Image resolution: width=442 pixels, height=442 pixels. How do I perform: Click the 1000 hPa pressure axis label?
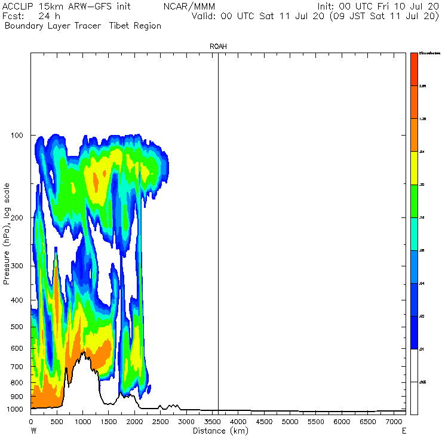(x=15, y=409)
